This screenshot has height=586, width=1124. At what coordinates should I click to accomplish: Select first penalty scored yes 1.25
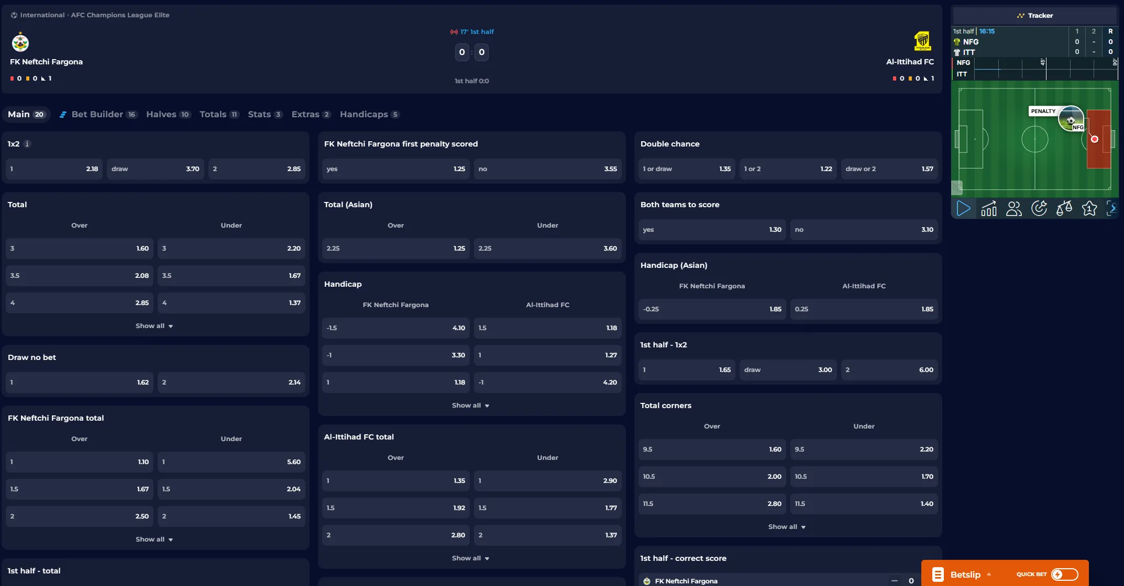pyautogui.click(x=396, y=169)
